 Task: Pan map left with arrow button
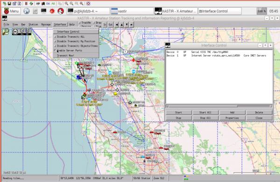(117, 25)
